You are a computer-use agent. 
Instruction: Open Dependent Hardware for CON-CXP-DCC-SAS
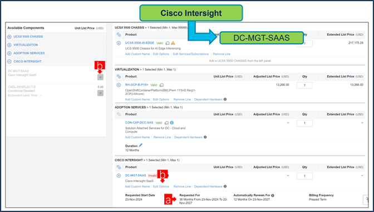pyautogui.click(x=188, y=137)
